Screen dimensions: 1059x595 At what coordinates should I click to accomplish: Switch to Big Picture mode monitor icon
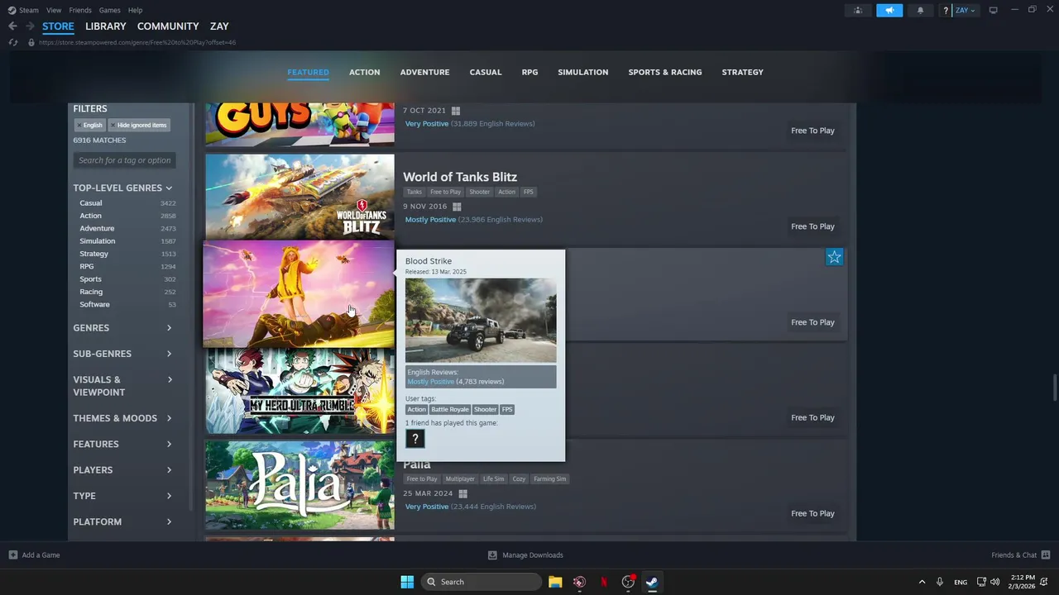click(993, 10)
